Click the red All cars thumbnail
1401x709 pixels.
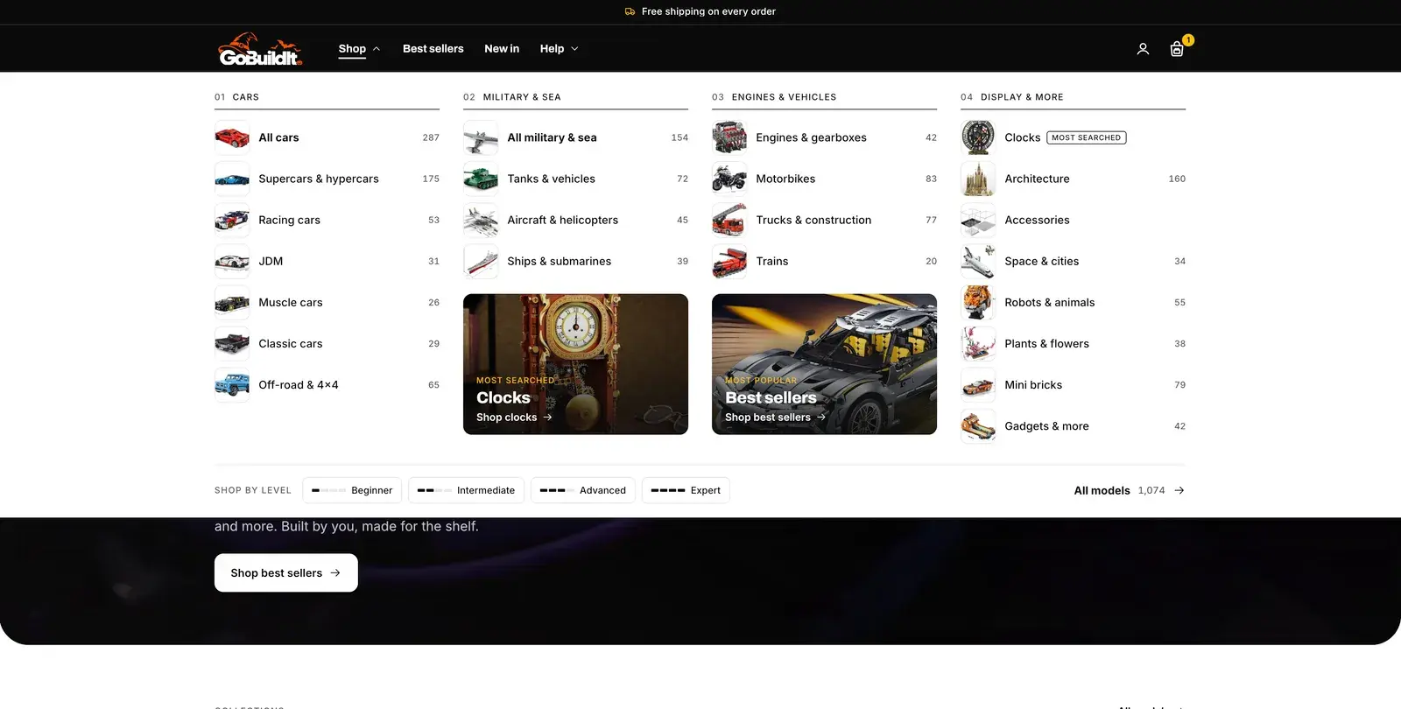tap(232, 137)
